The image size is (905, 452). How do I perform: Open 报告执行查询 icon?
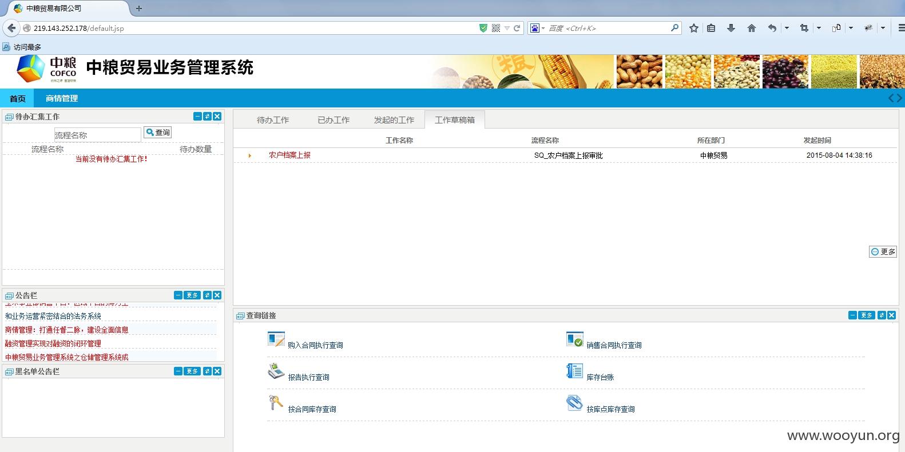pos(276,371)
